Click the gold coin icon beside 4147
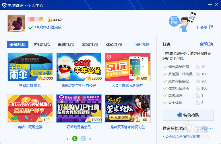The image size is (221, 144). click(50, 19)
